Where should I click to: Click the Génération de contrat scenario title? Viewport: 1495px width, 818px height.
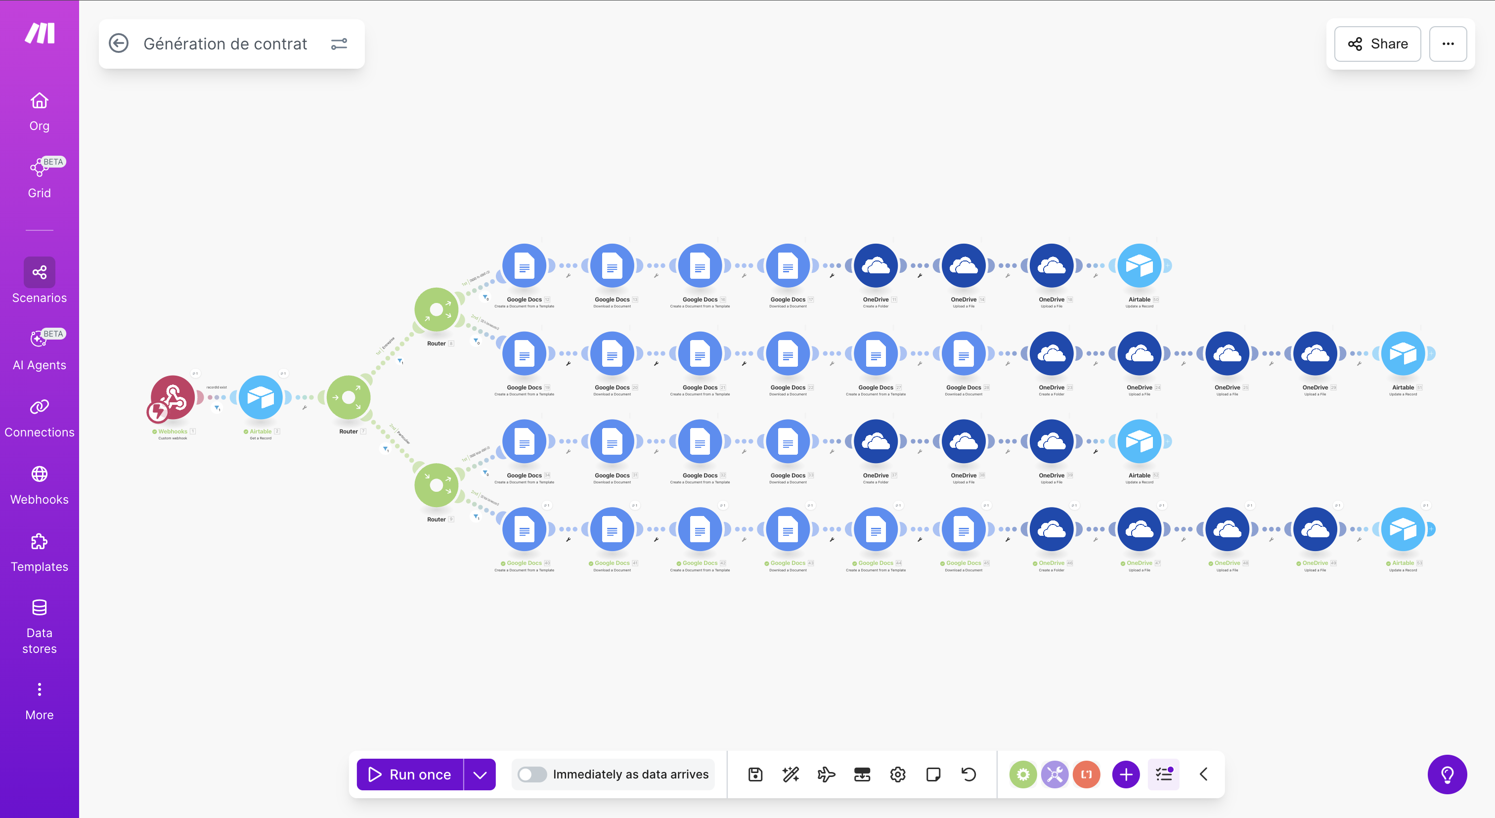tap(225, 43)
